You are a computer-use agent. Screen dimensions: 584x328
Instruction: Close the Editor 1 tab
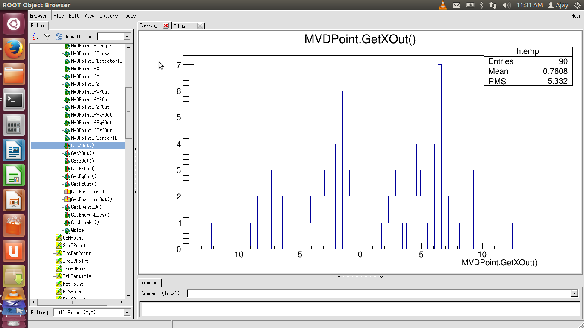point(200,26)
